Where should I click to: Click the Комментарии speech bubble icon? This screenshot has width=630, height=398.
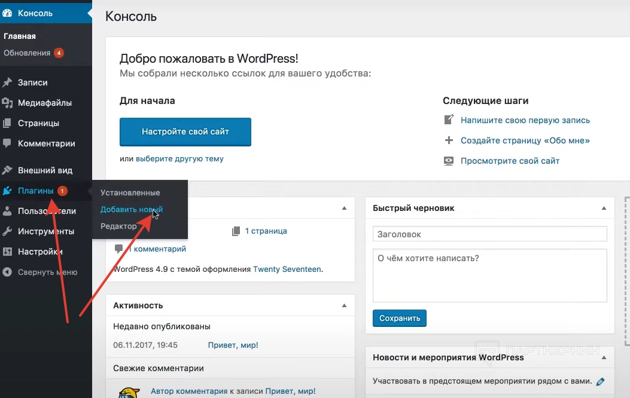[x=8, y=143]
